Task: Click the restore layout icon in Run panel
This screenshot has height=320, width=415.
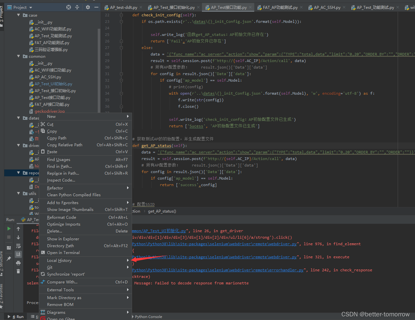Action: pos(9,248)
